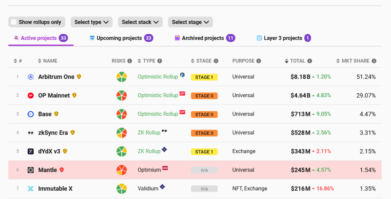Viewport: 391px width, 199px height.
Task: Open the Arbitrum One project link
Action: 56,77
